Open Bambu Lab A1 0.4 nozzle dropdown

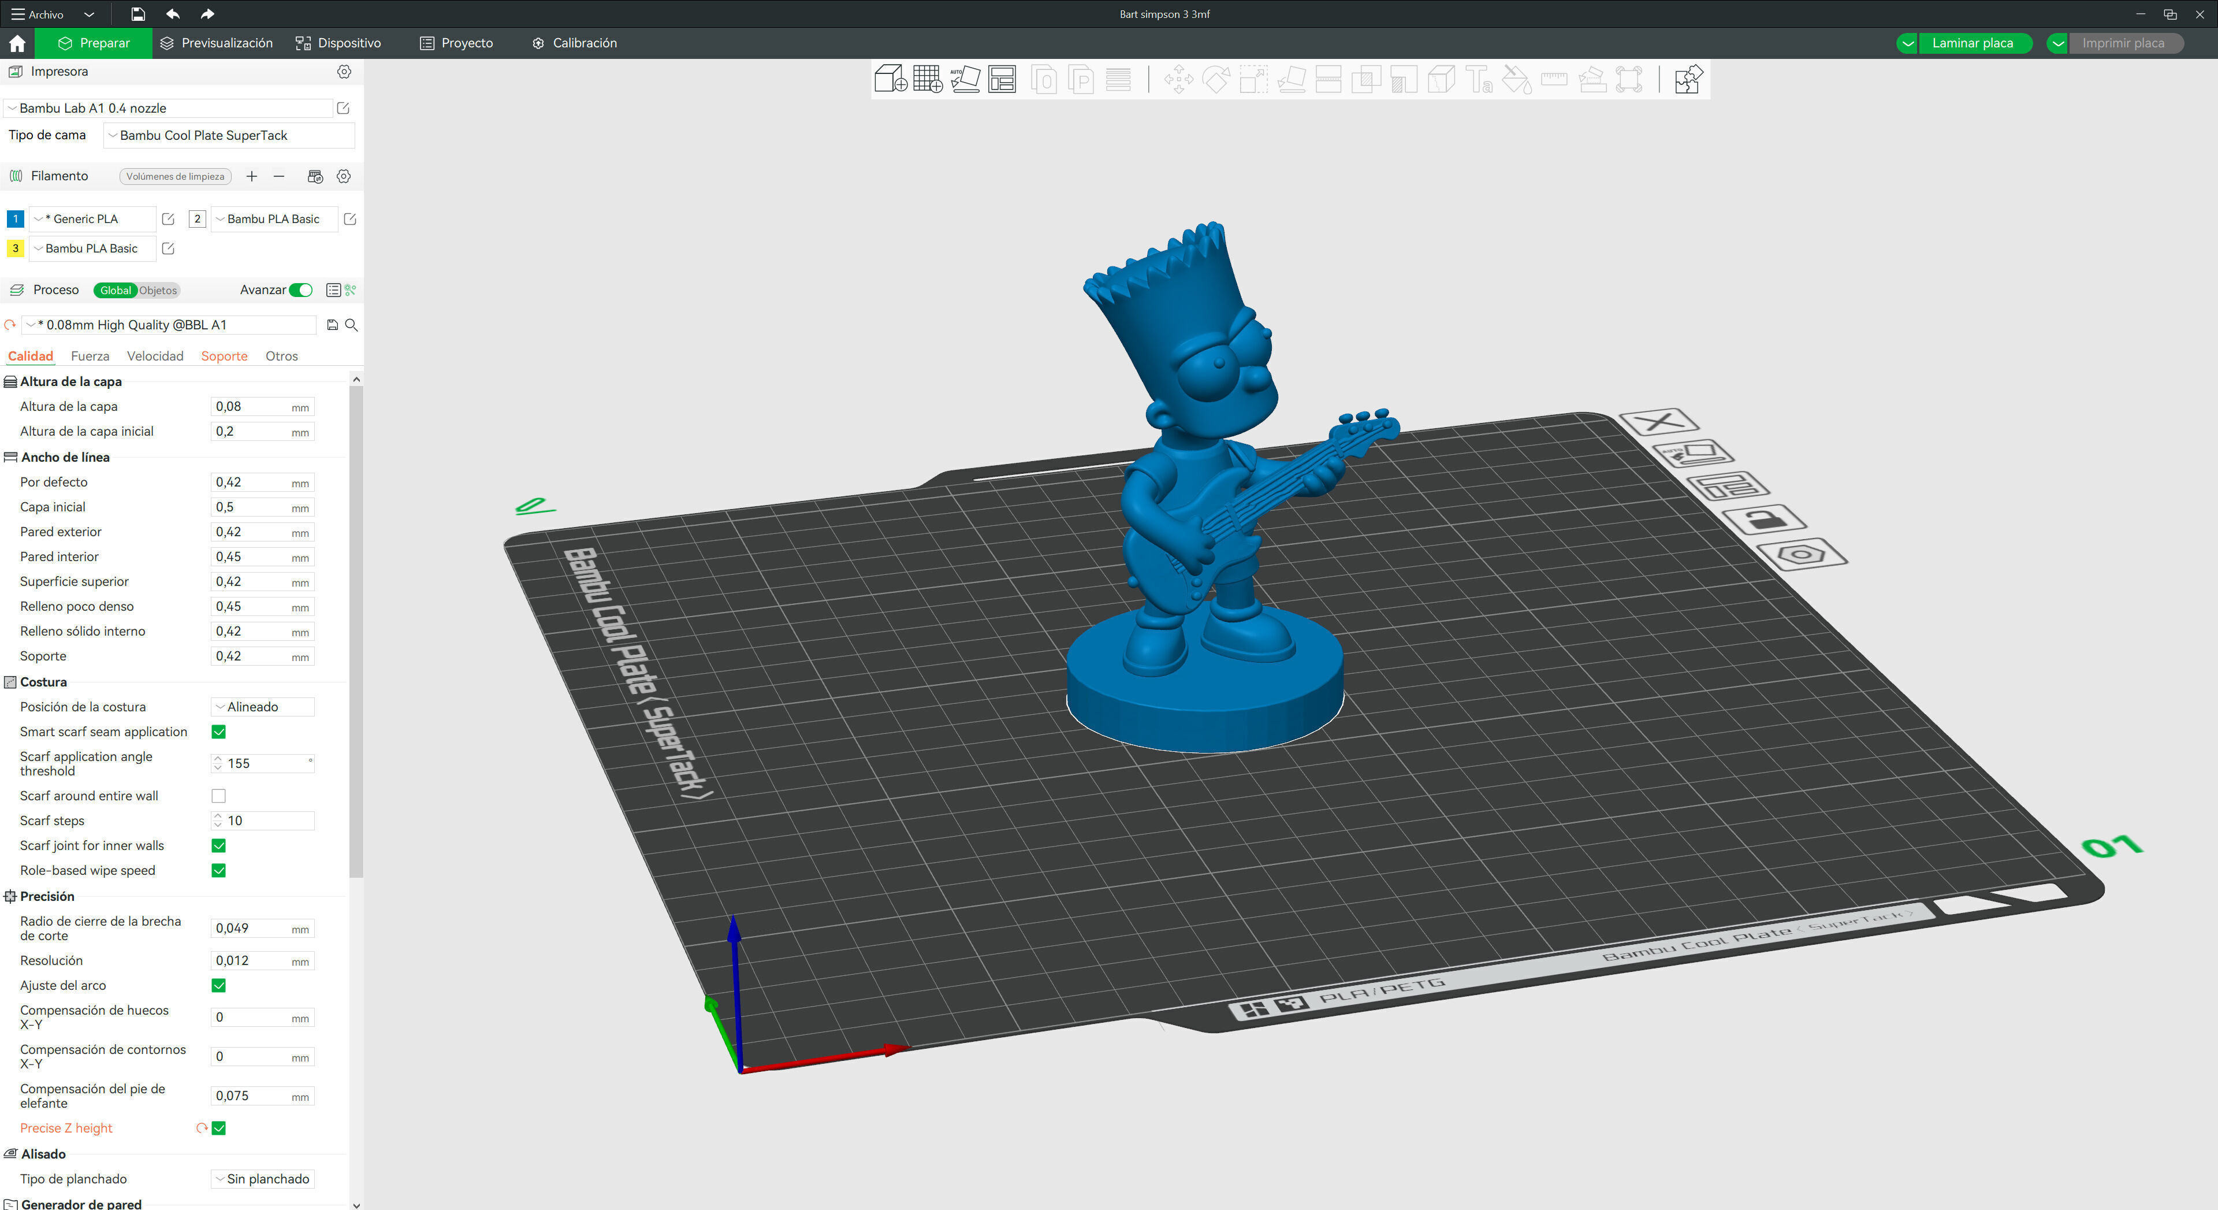tap(169, 107)
